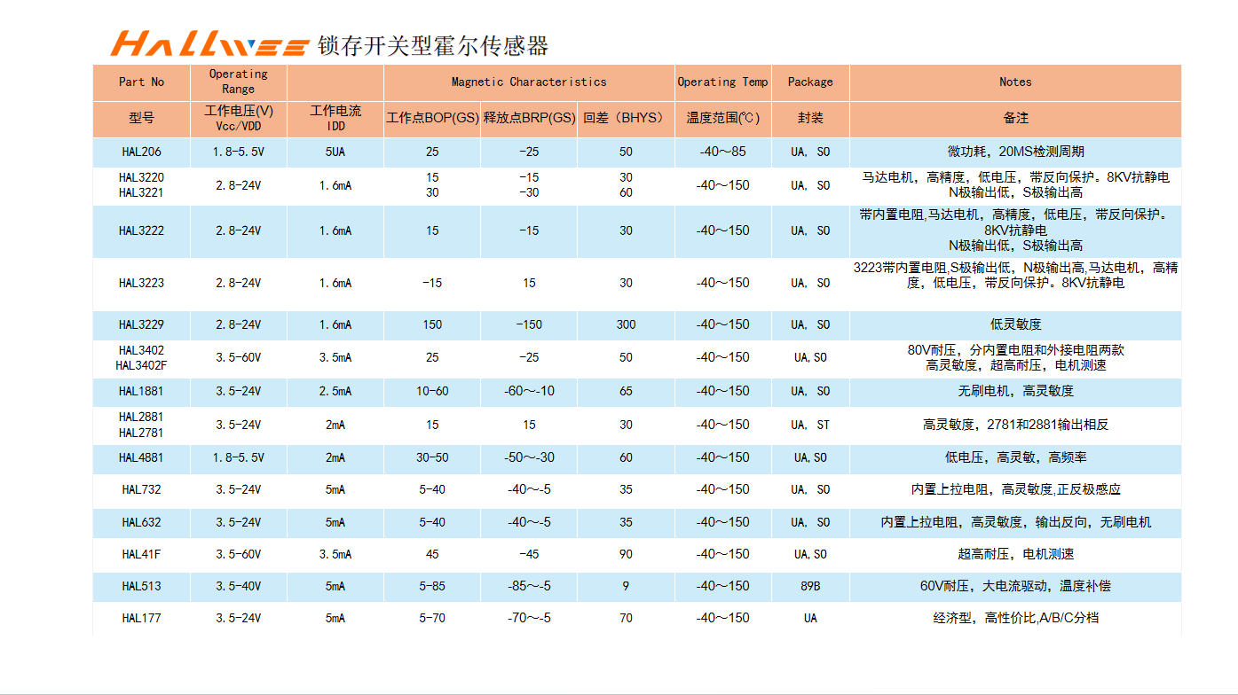Select part number HAL3223
The image size is (1238, 695).
click(142, 283)
